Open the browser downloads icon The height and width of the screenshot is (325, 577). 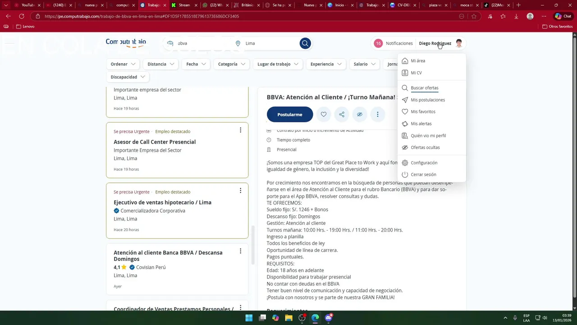click(x=516, y=16)
